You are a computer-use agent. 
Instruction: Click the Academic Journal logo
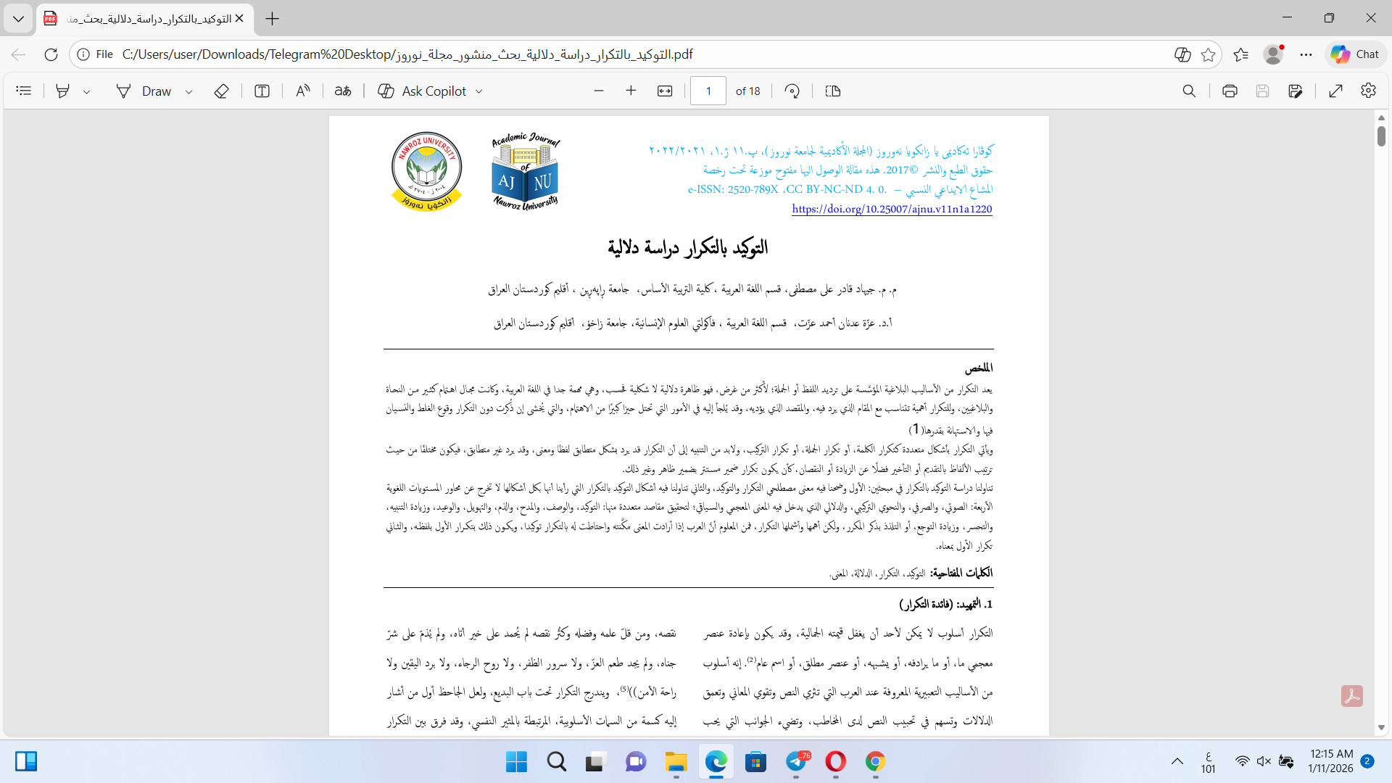[x=526, y=171]
